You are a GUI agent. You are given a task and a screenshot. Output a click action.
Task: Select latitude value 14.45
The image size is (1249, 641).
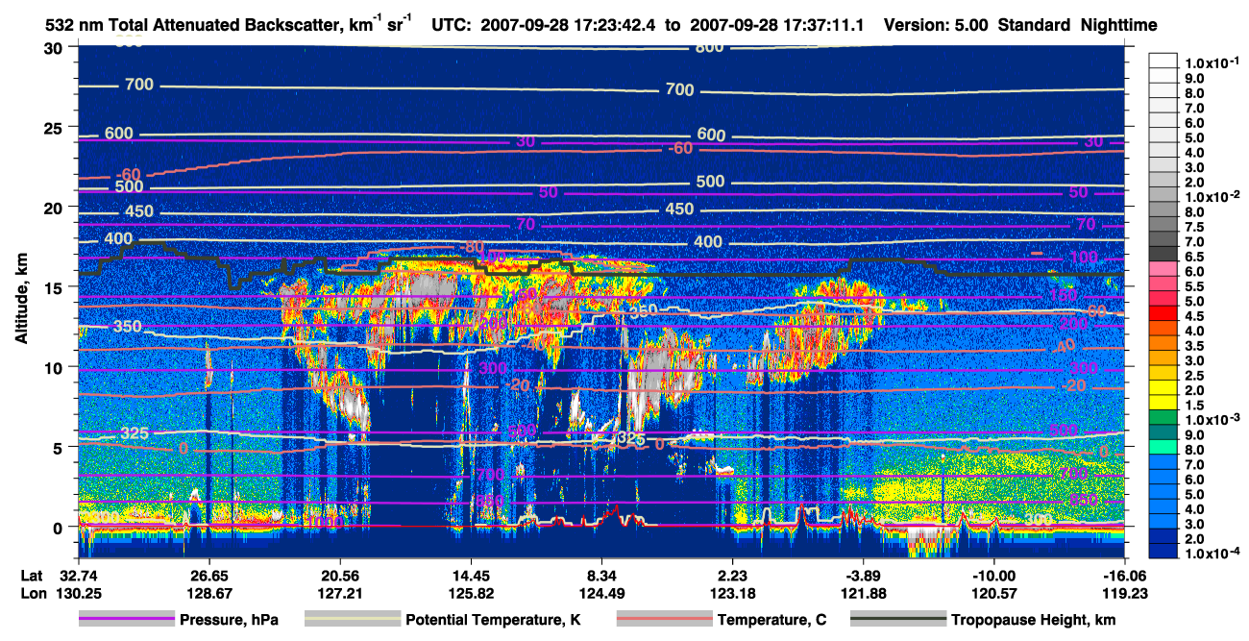pyautogui.click(x=470, y=575)
